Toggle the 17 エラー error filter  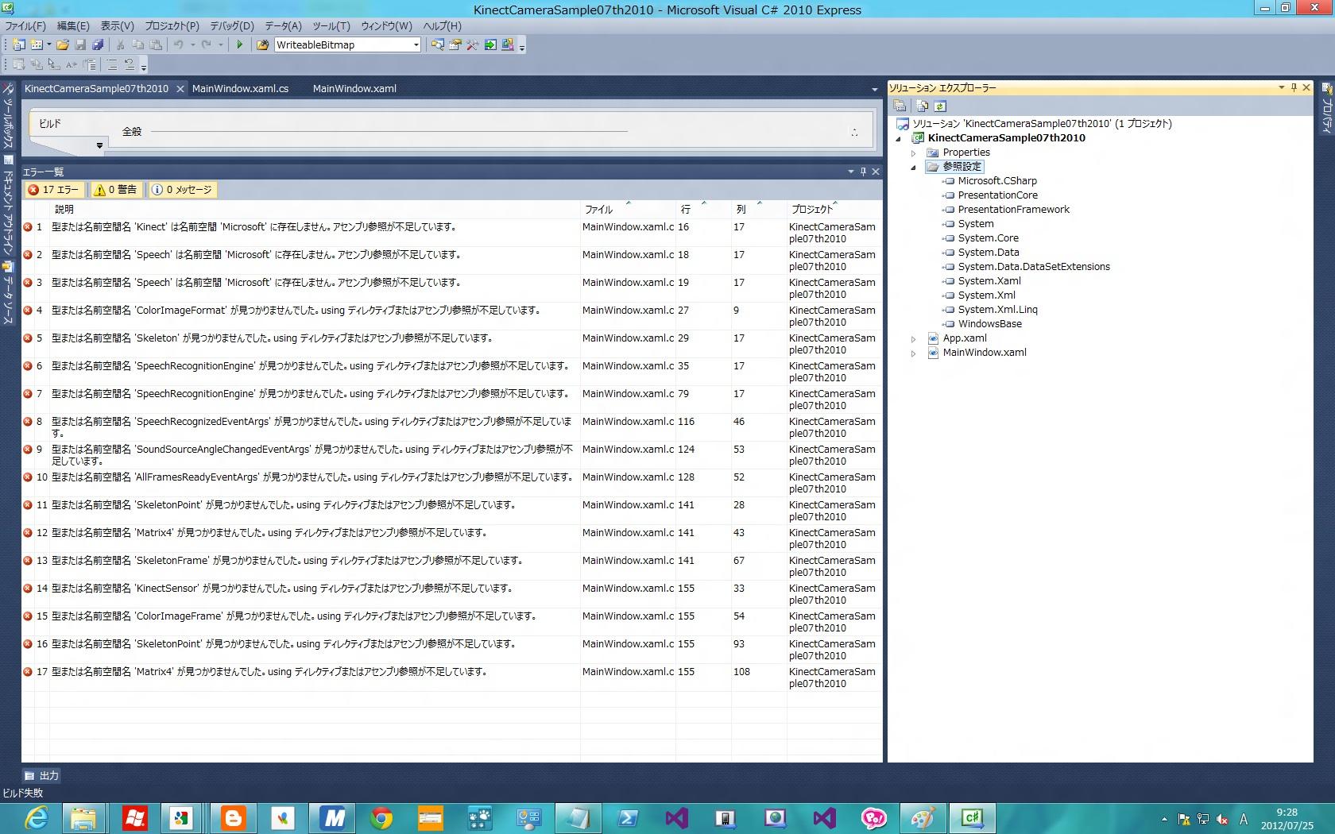pos(54,190)
